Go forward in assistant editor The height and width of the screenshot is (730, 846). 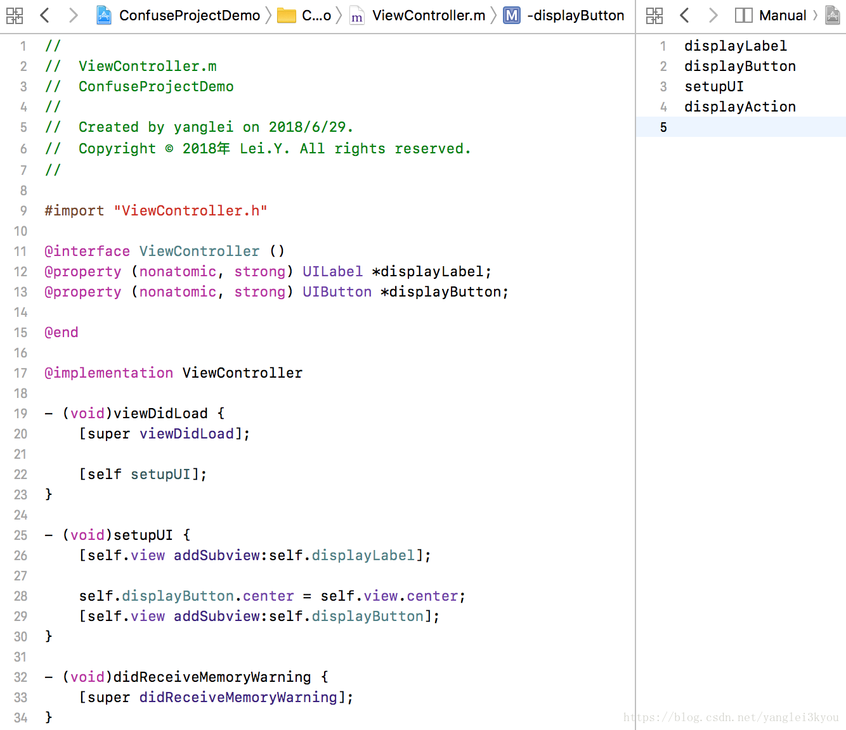tap(713, 15)
